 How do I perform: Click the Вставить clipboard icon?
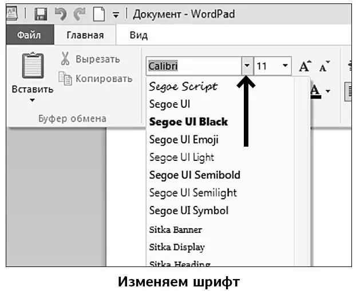(x=33, y=65)
